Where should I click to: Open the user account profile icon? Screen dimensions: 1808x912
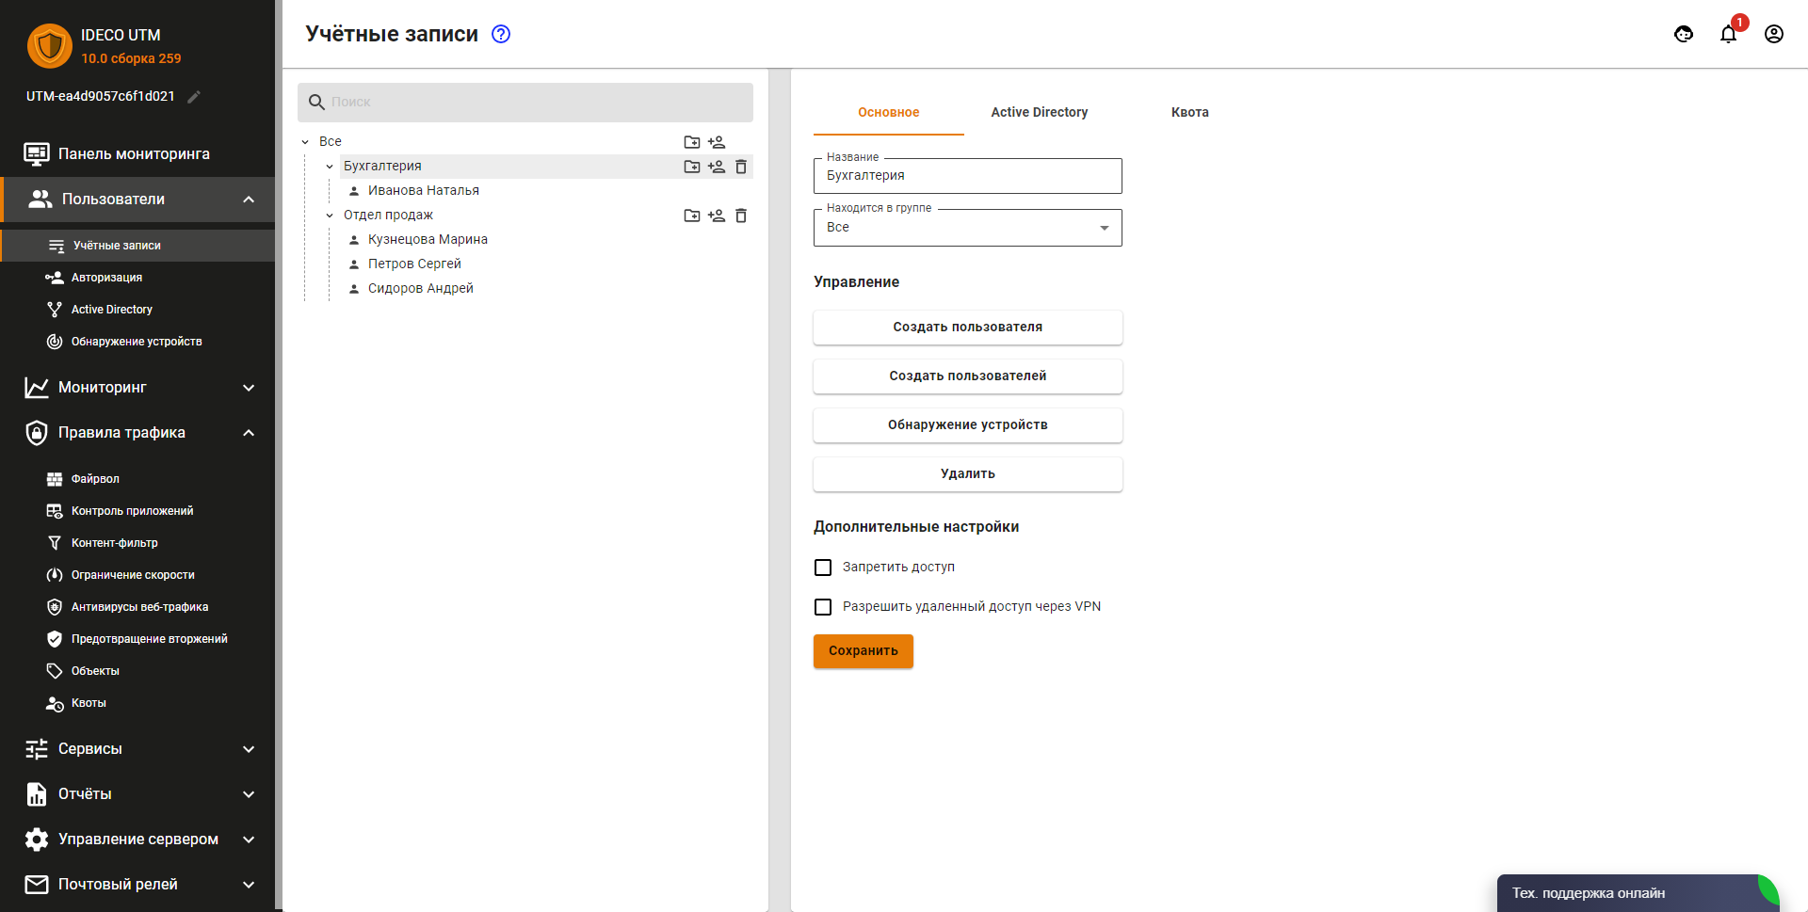[x=1773, y=35]
